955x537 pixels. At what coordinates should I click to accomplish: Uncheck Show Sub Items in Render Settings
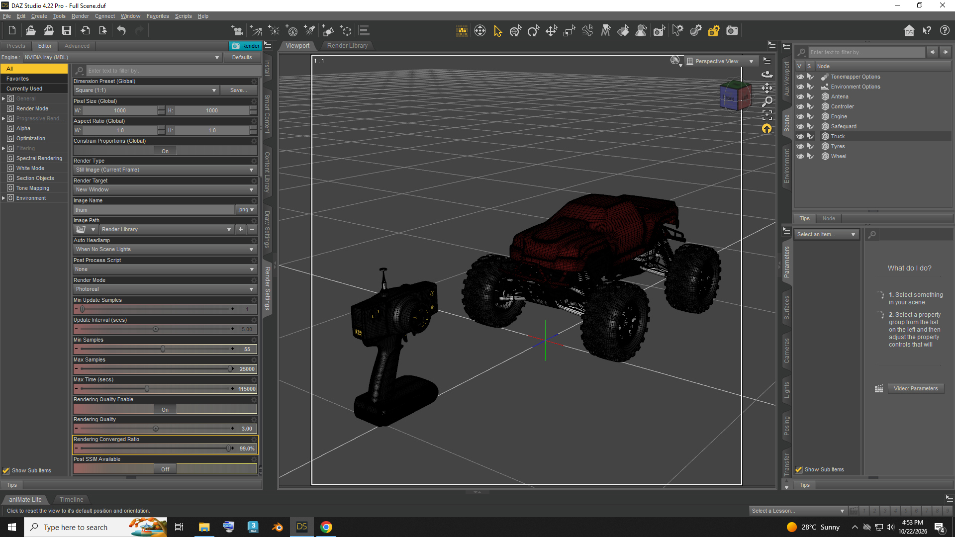pyautogui.click(x=6, y=470)
